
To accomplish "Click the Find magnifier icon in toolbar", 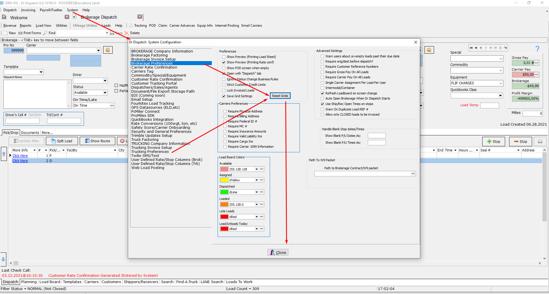I will click(x=45, y=33).
